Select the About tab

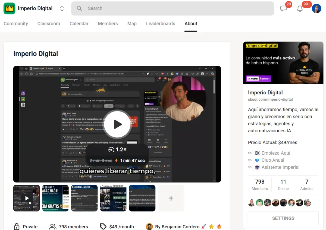[191, 24]
